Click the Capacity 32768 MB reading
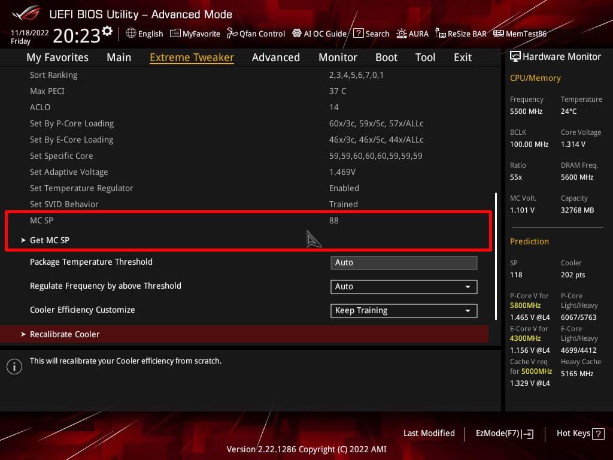Viewport: 613px width, 460px height. 578,210
